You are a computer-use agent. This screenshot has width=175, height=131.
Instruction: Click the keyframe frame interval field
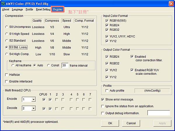(65, 65)
